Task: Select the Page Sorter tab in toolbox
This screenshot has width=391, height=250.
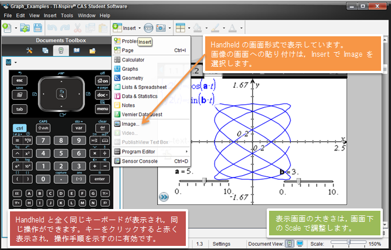Action: pos(45,50)
